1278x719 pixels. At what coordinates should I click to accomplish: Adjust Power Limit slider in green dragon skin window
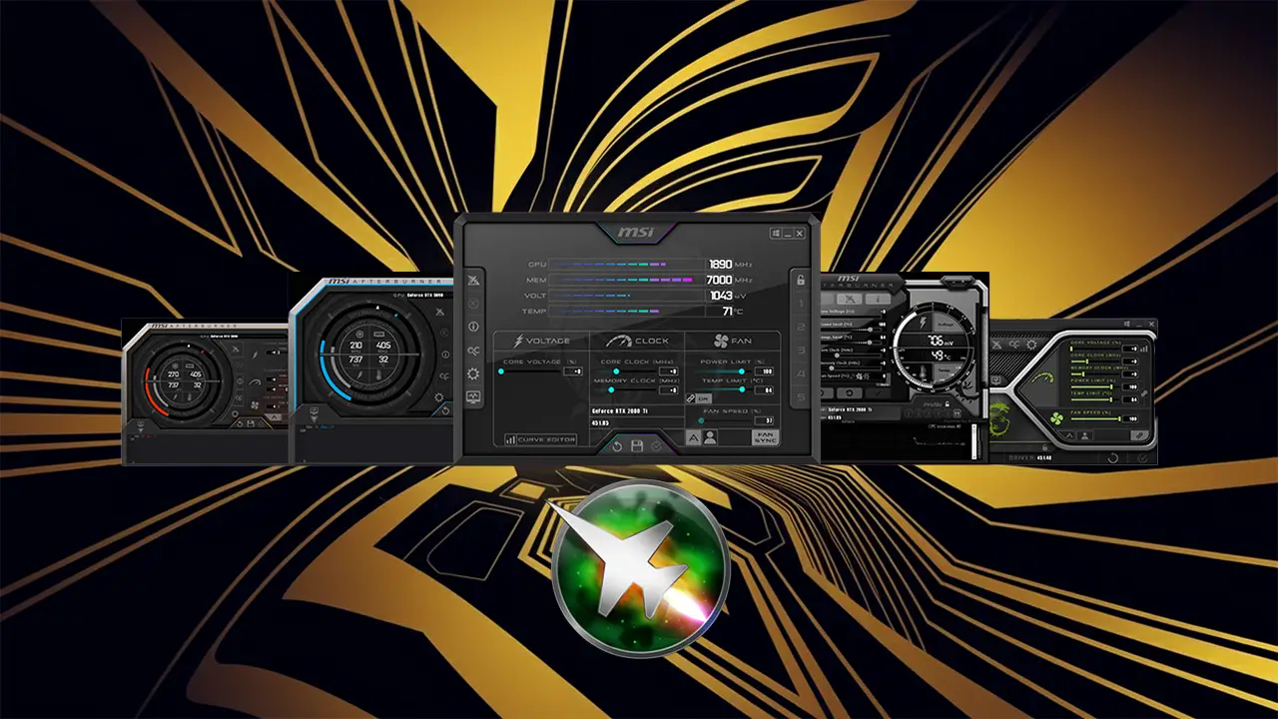(x=1093, y=386)
